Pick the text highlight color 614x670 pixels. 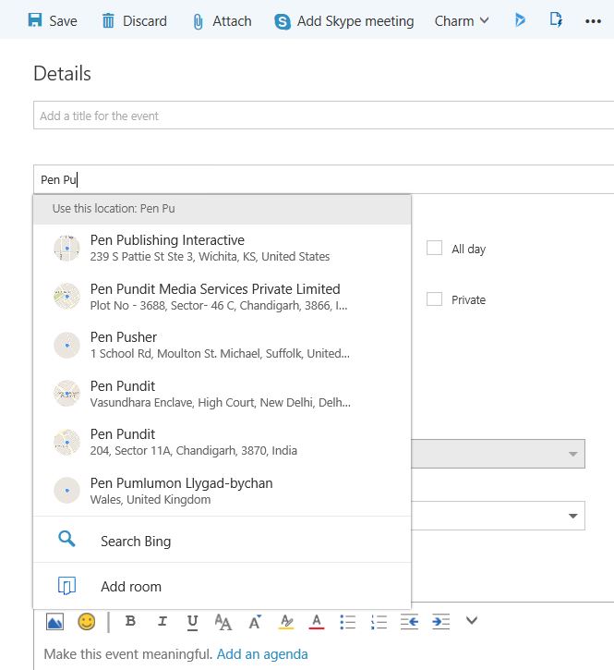286,622
